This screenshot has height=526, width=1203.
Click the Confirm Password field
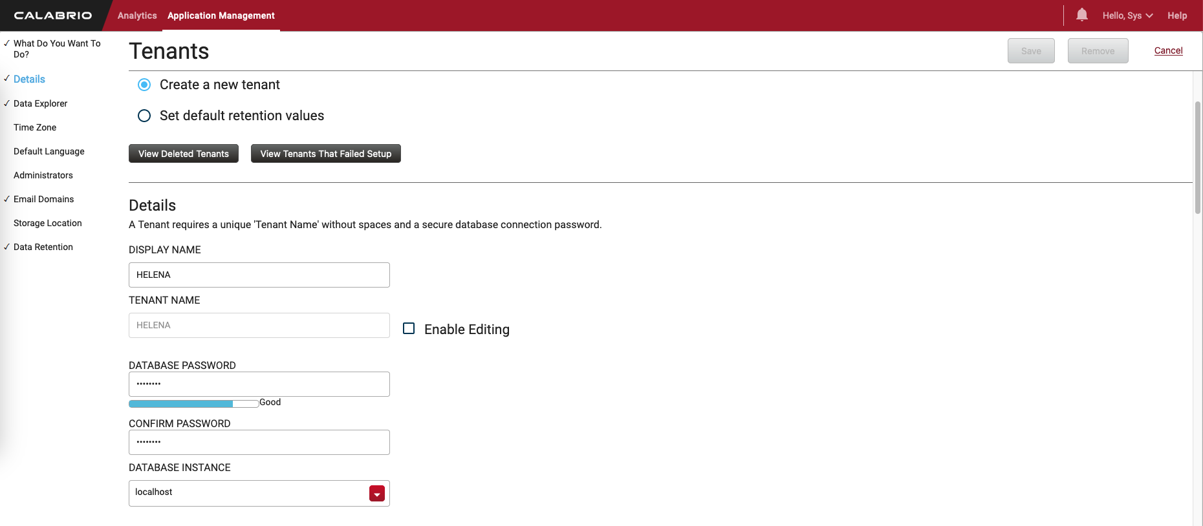tap(259, 442)
